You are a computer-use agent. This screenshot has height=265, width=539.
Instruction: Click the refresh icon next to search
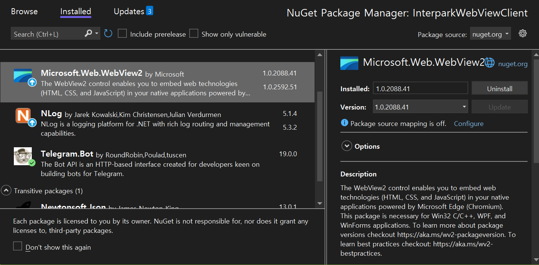click(x=108, y=34)
